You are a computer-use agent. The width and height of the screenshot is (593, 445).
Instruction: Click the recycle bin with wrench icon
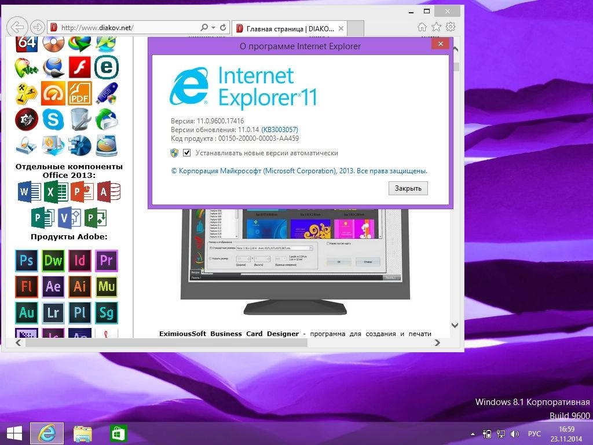[80, 119]
